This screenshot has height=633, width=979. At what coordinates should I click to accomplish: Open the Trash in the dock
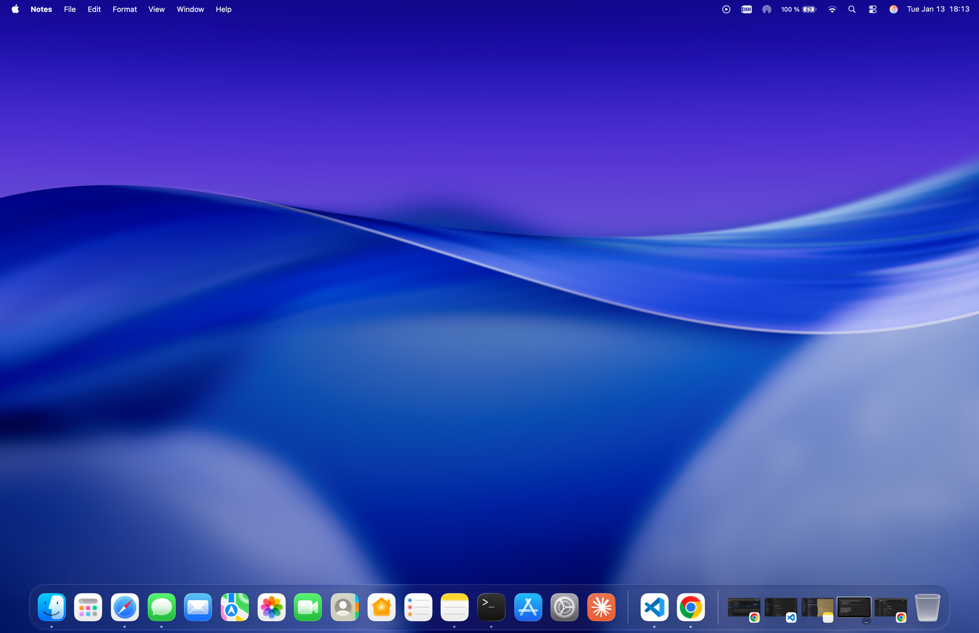[927, 607]
